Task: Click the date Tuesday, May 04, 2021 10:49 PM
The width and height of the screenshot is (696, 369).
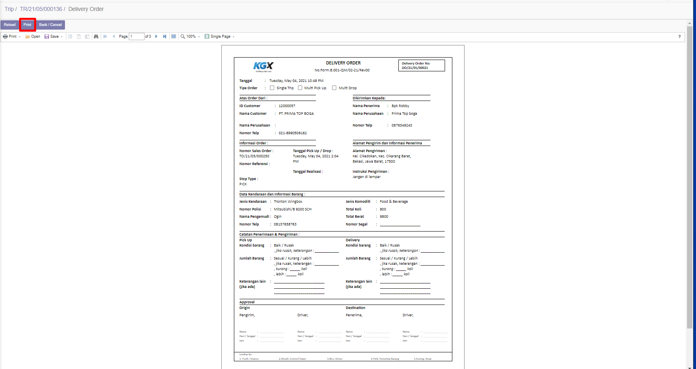Action: [296, 81]
